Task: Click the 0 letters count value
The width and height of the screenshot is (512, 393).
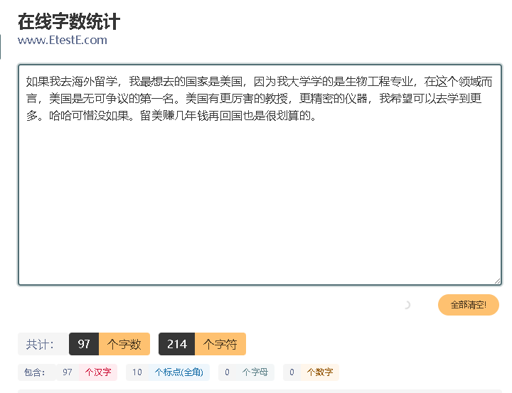Action: click(228, 372)
